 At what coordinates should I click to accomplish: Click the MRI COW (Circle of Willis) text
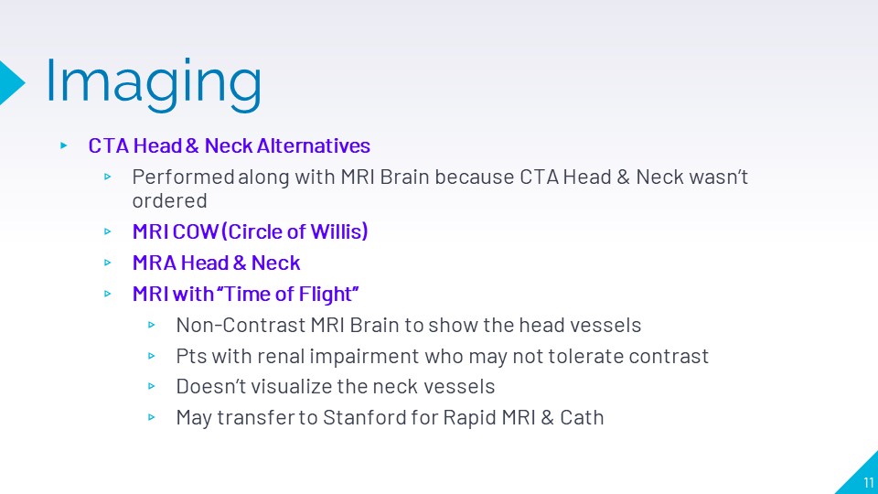(250, 231)
